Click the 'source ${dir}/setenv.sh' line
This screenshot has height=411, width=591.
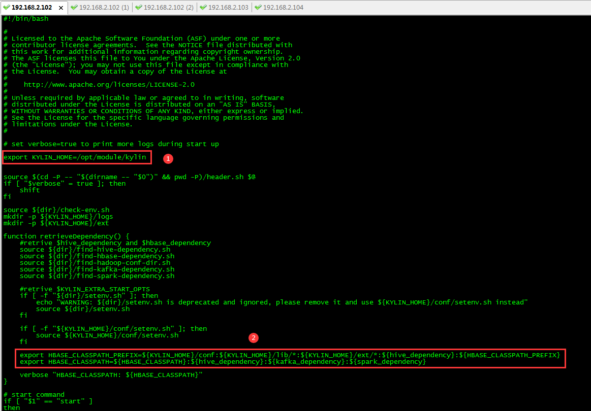click(x=82, y=309)
